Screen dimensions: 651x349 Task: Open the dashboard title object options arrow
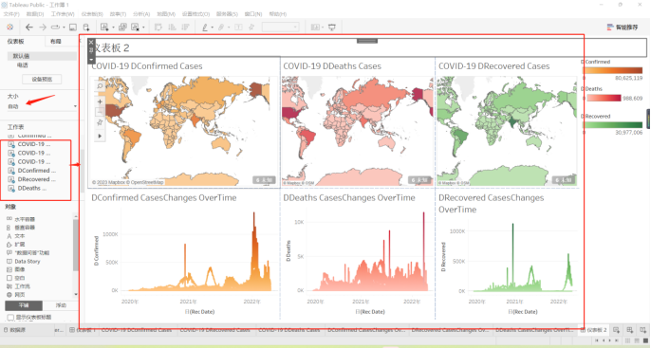[x=91, y=60]
